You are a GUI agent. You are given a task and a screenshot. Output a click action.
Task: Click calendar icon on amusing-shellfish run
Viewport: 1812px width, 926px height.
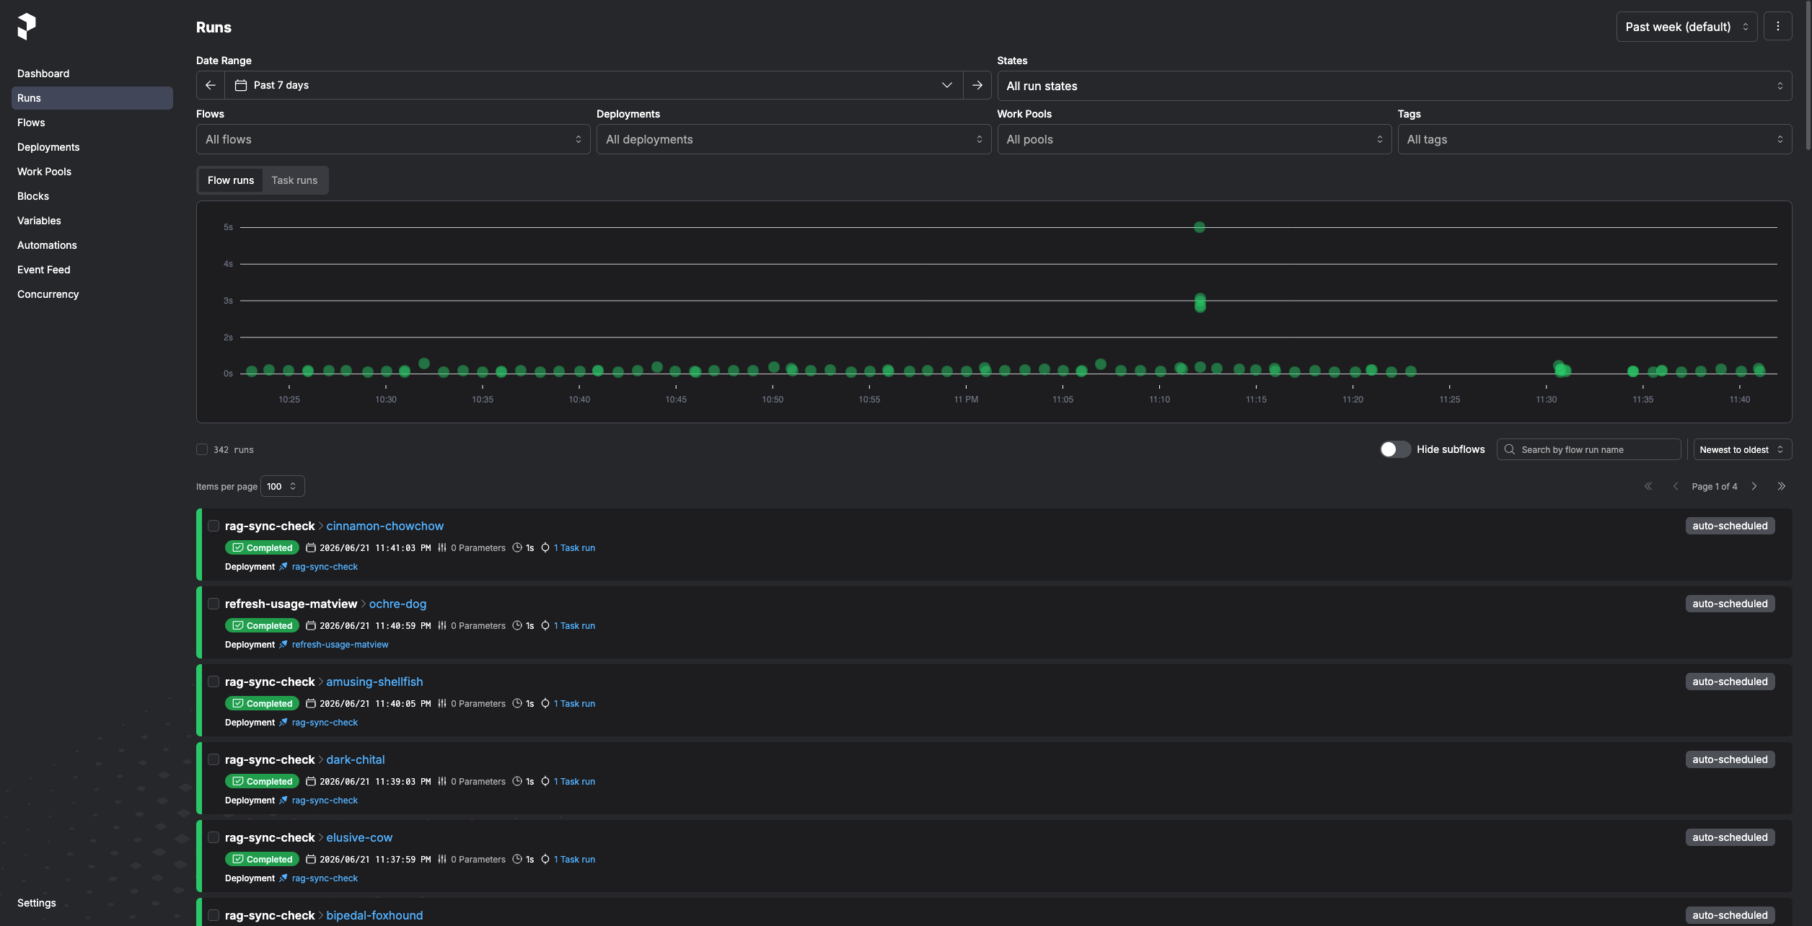click(311, 703)
